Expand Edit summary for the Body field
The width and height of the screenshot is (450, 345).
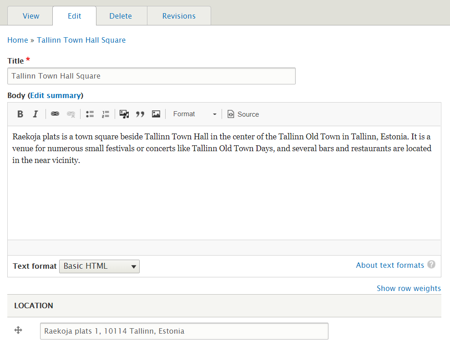point(56,95)
